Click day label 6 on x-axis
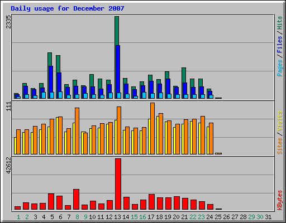The width and height of the screenshot is (286, 223). tap(60, 217)
